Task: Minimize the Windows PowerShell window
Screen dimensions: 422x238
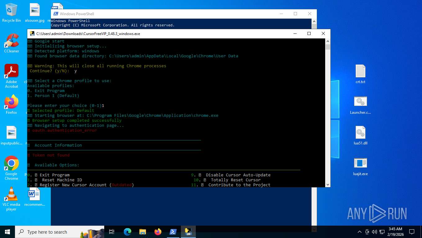Action: pos(281,14)
